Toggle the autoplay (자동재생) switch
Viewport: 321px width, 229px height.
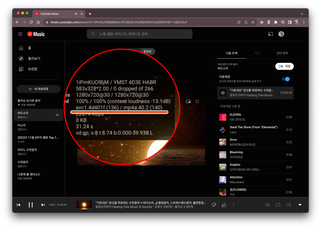tap(286, 79)
